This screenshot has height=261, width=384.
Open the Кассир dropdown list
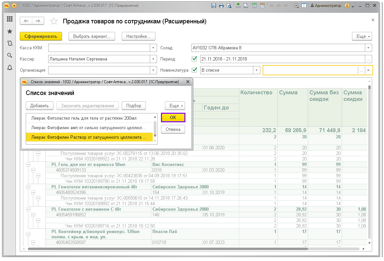(x=153, y=59)
